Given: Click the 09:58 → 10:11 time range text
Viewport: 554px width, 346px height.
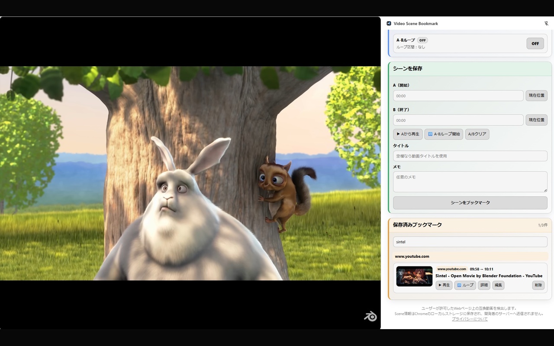Looking at the screenshot, I should coord(481,269).
